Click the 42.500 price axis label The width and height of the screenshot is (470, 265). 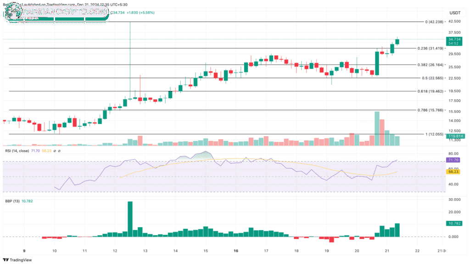[454, 22]
